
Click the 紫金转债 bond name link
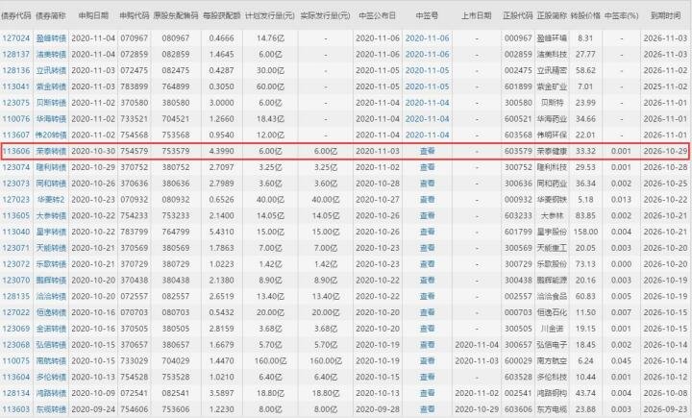click(51, 86)
